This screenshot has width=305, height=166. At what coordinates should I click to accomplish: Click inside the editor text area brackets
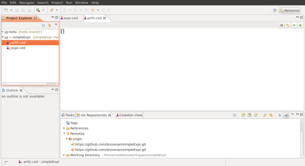[63, 31]
